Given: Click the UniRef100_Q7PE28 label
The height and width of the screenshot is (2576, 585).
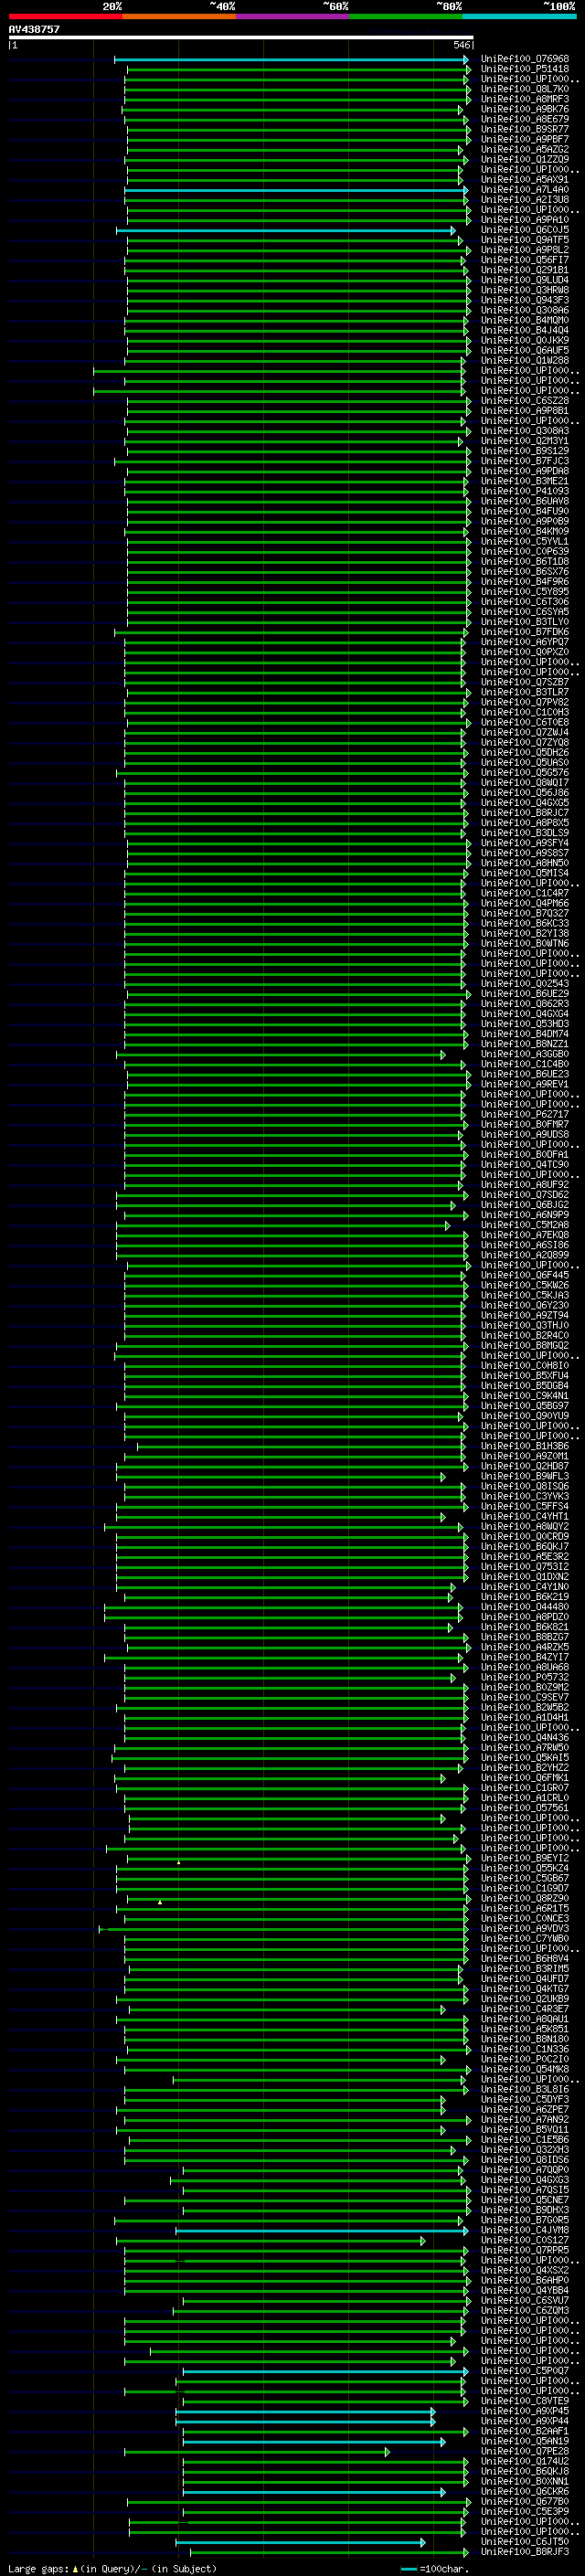Looking at the screenshot, I should (524, 2451).
